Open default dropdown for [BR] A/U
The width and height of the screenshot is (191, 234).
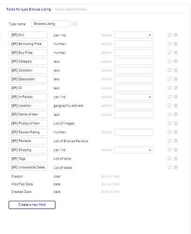click(x=134, y=35)
